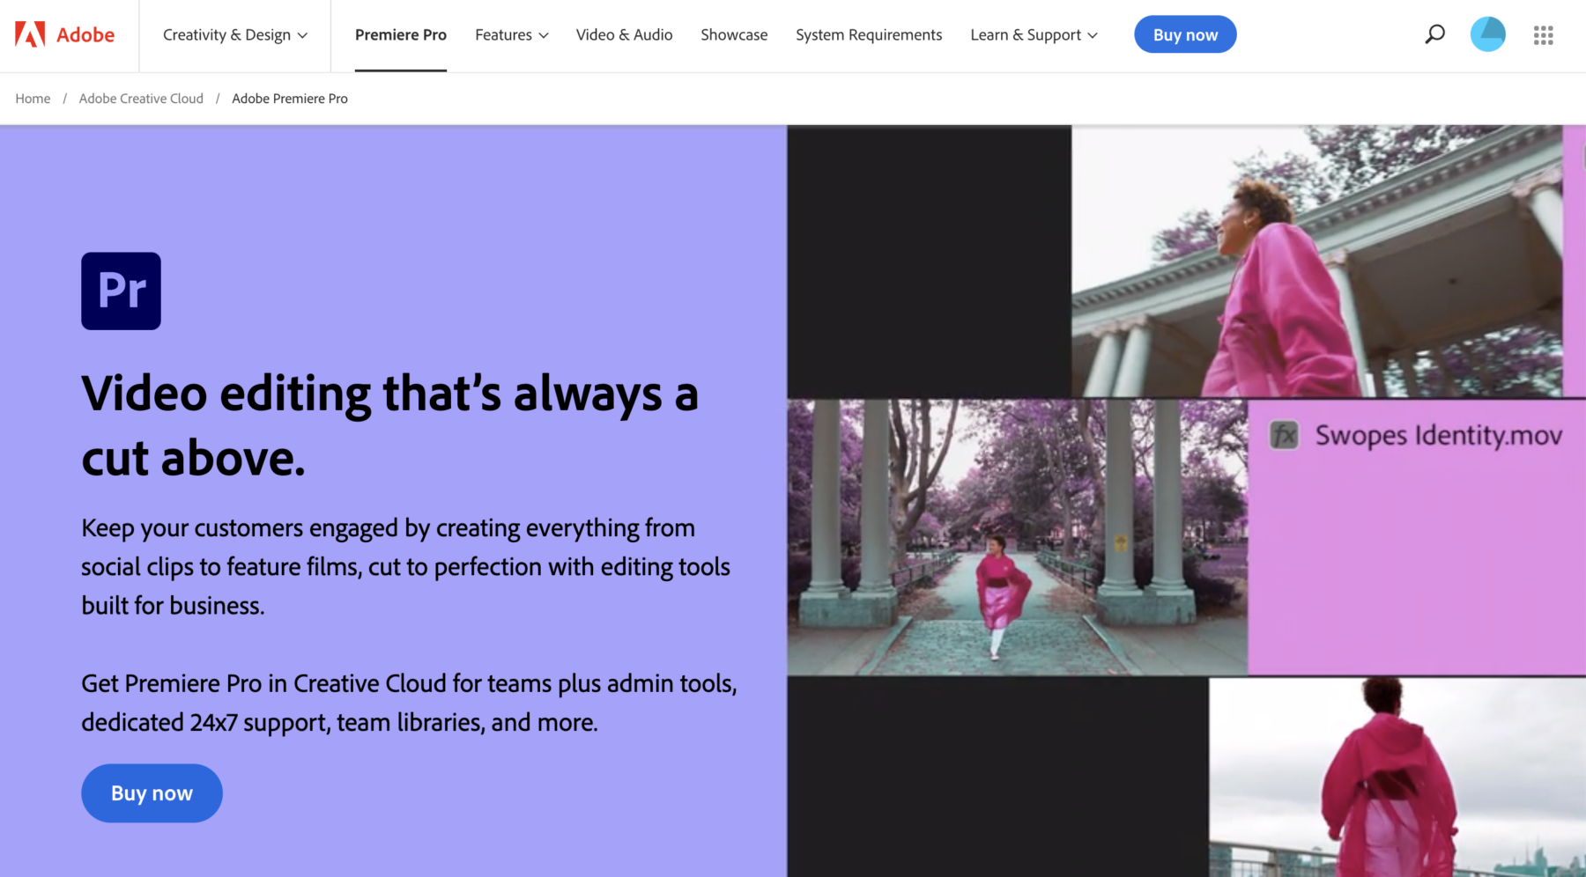
Task: Click Buy now in the navigation bar
Action: tap(1185, 34)
